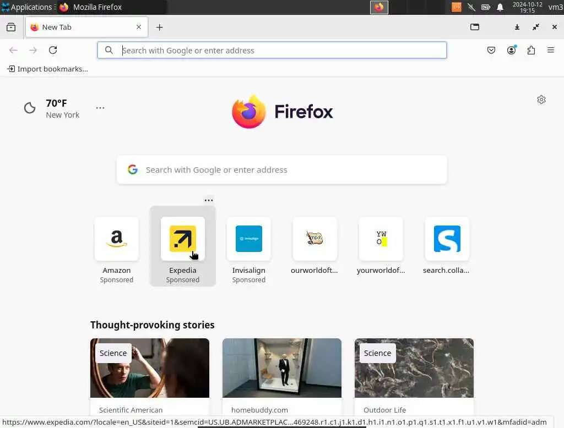
Task: Open the search.colla... shortcut tile
Action: (447, 246)
